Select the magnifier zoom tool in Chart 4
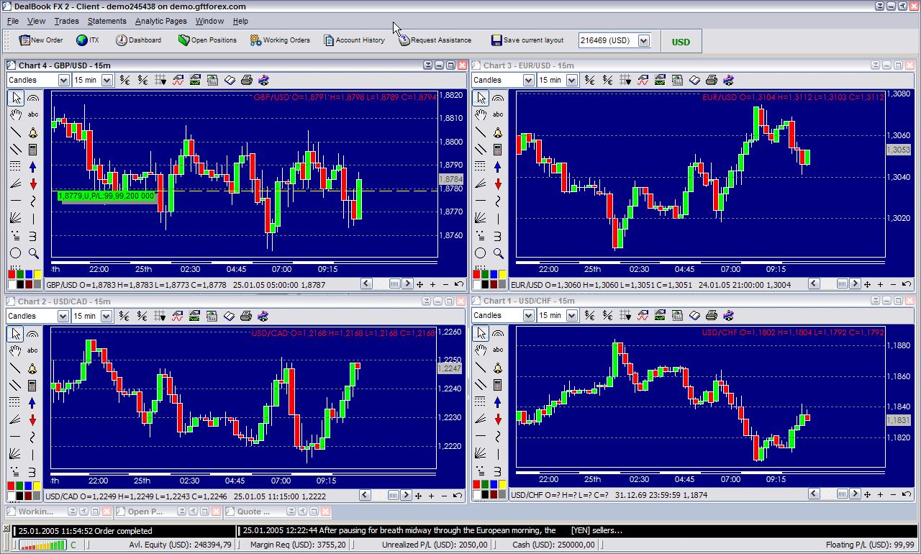 point(33,253)
